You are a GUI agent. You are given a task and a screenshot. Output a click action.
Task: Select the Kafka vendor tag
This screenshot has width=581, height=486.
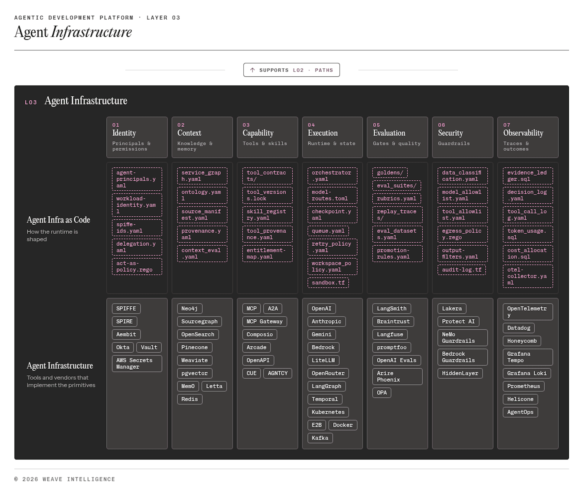click(x=320, y=438)
